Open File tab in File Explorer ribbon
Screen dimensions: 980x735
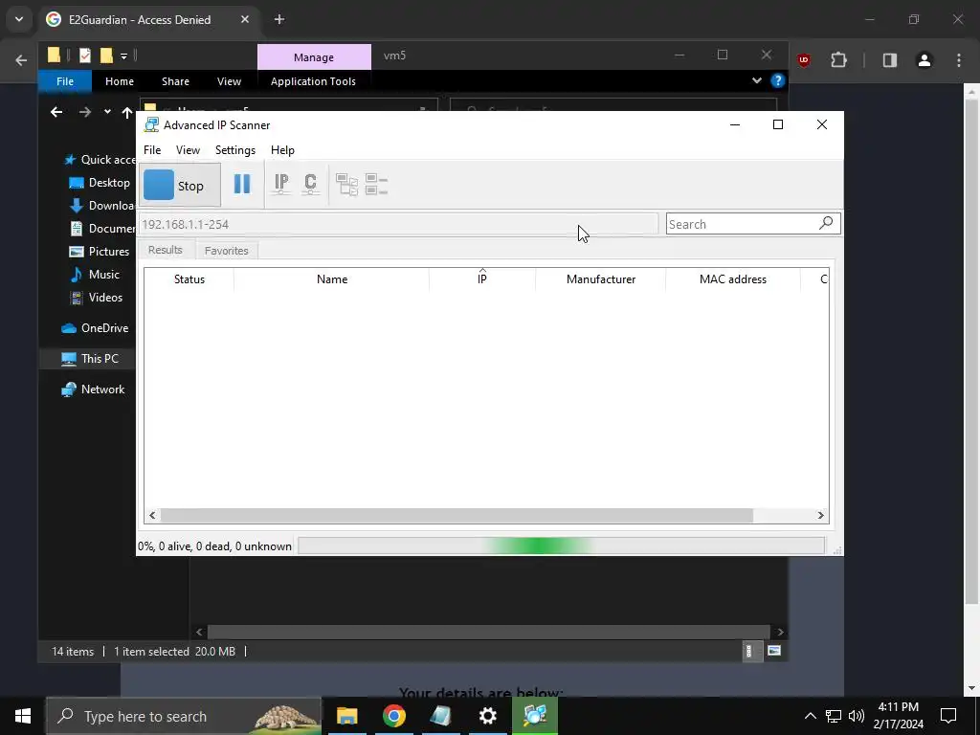tap(65, 81)
